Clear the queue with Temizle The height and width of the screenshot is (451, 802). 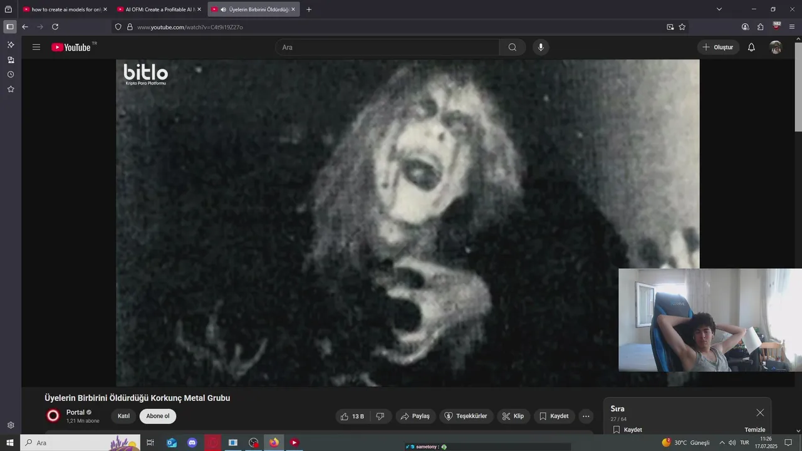pos(754,430)
